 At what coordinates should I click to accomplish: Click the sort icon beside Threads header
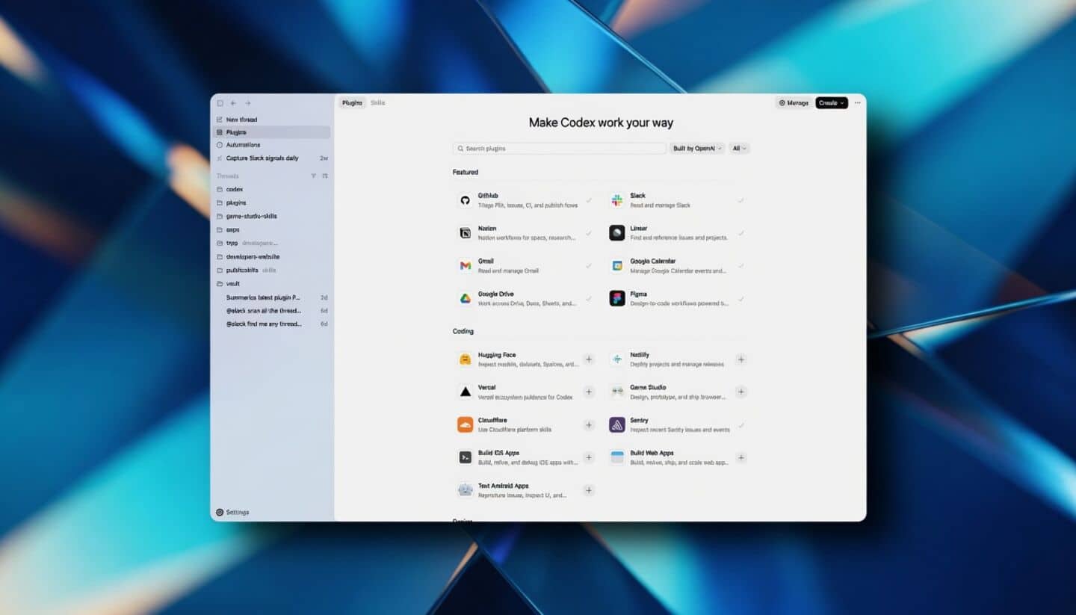tap(325, 176)
